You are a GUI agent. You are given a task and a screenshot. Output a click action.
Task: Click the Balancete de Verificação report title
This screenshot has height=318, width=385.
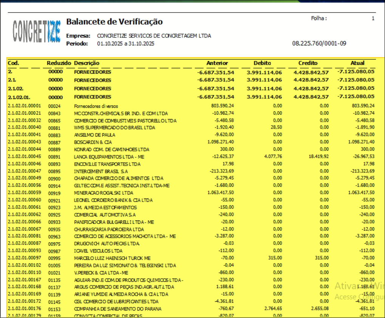click(x=114, y=22)
